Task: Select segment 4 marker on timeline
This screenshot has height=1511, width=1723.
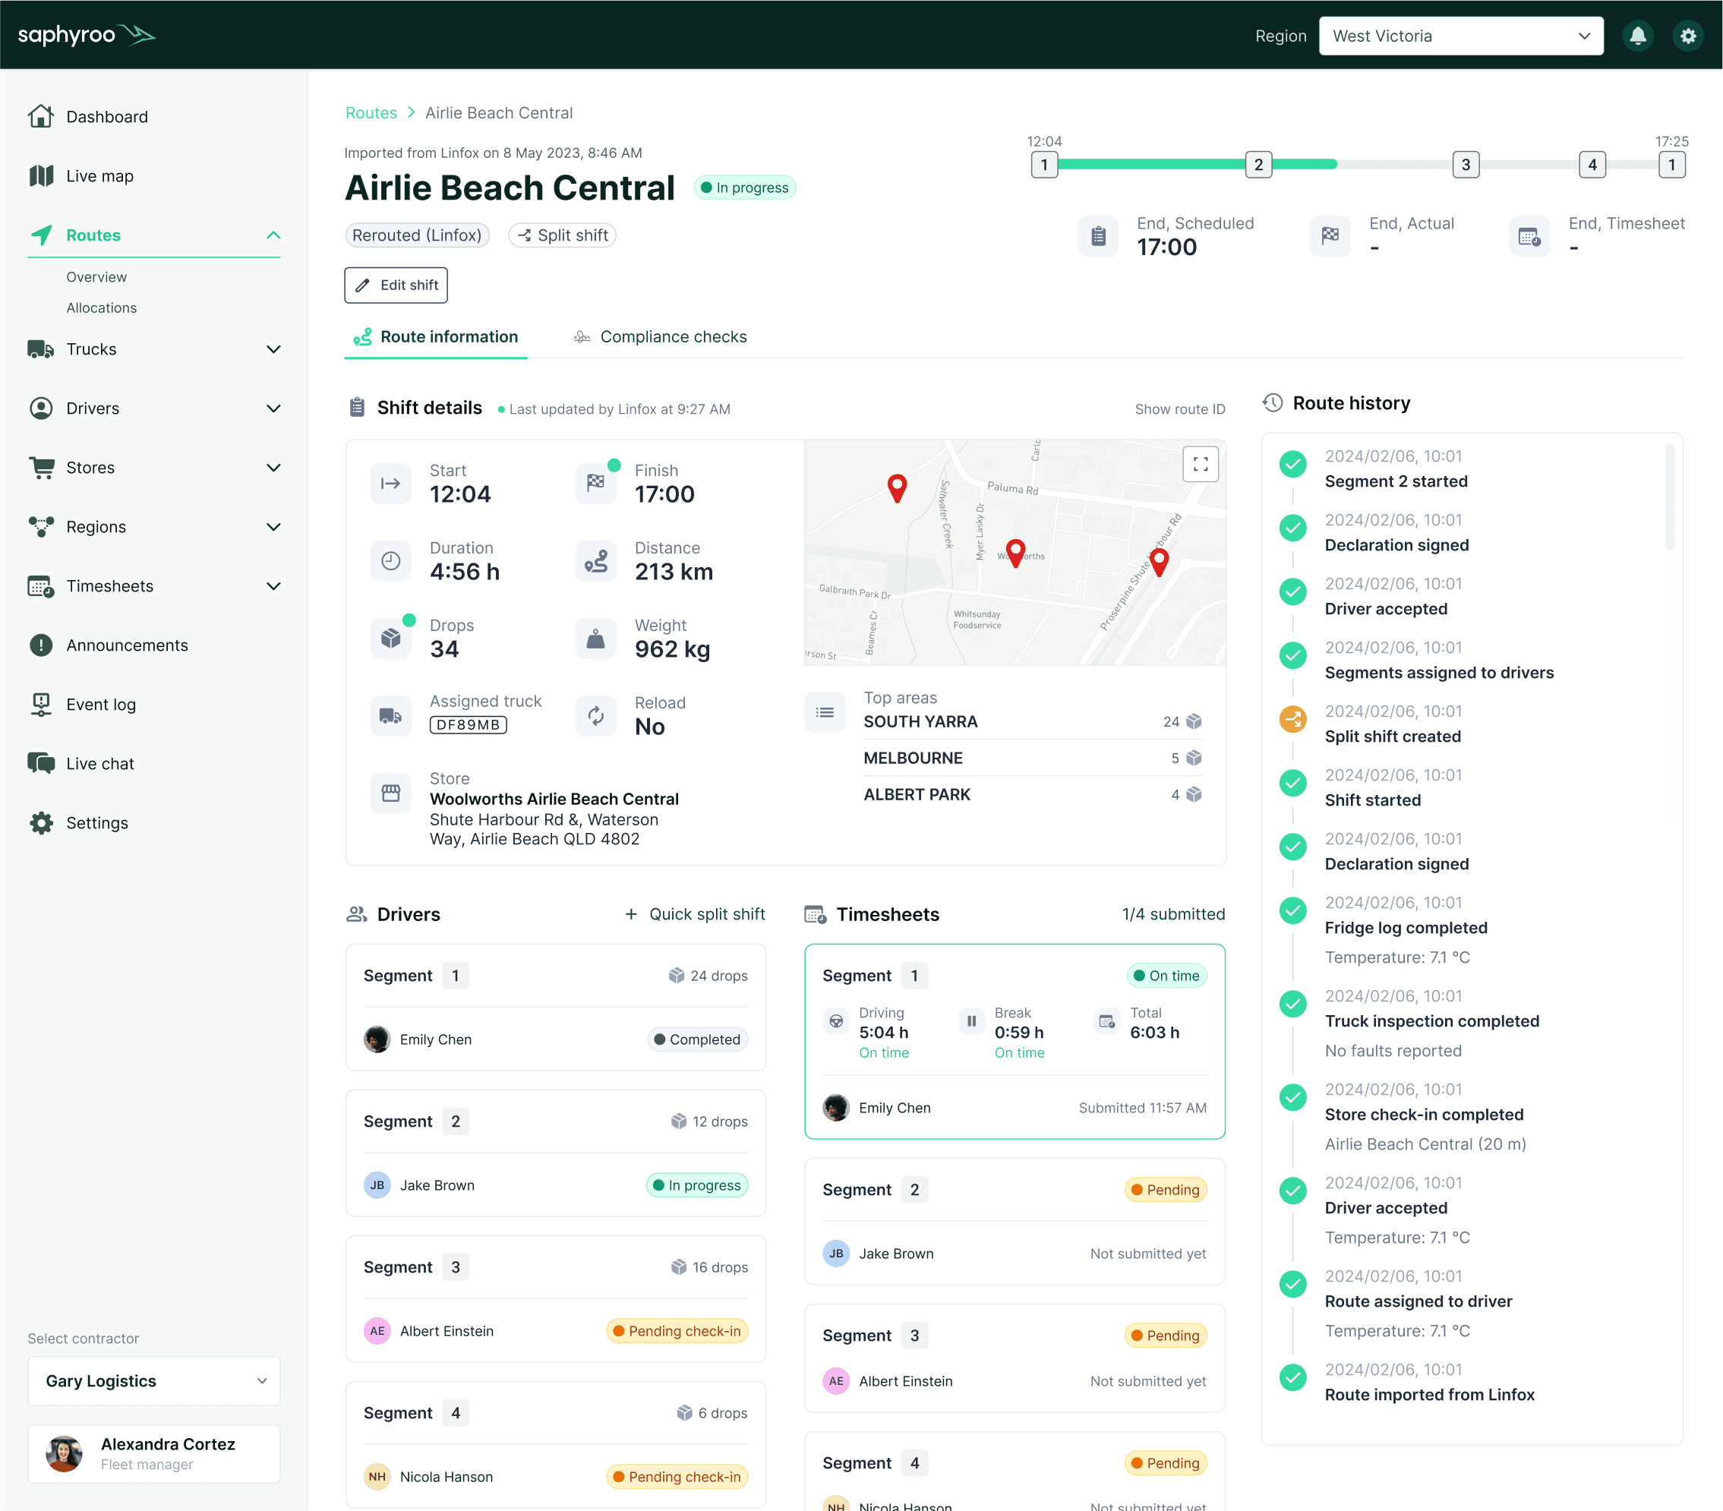Action: coord(1592,164)
